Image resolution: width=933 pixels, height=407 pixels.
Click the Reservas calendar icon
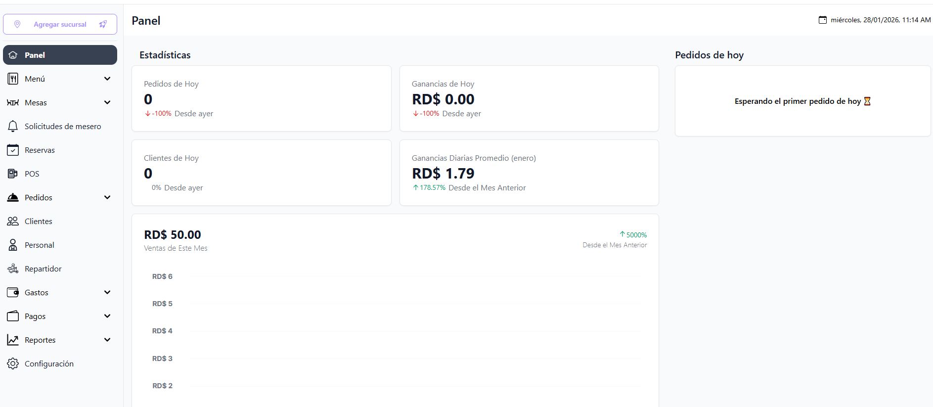[13, 150]
